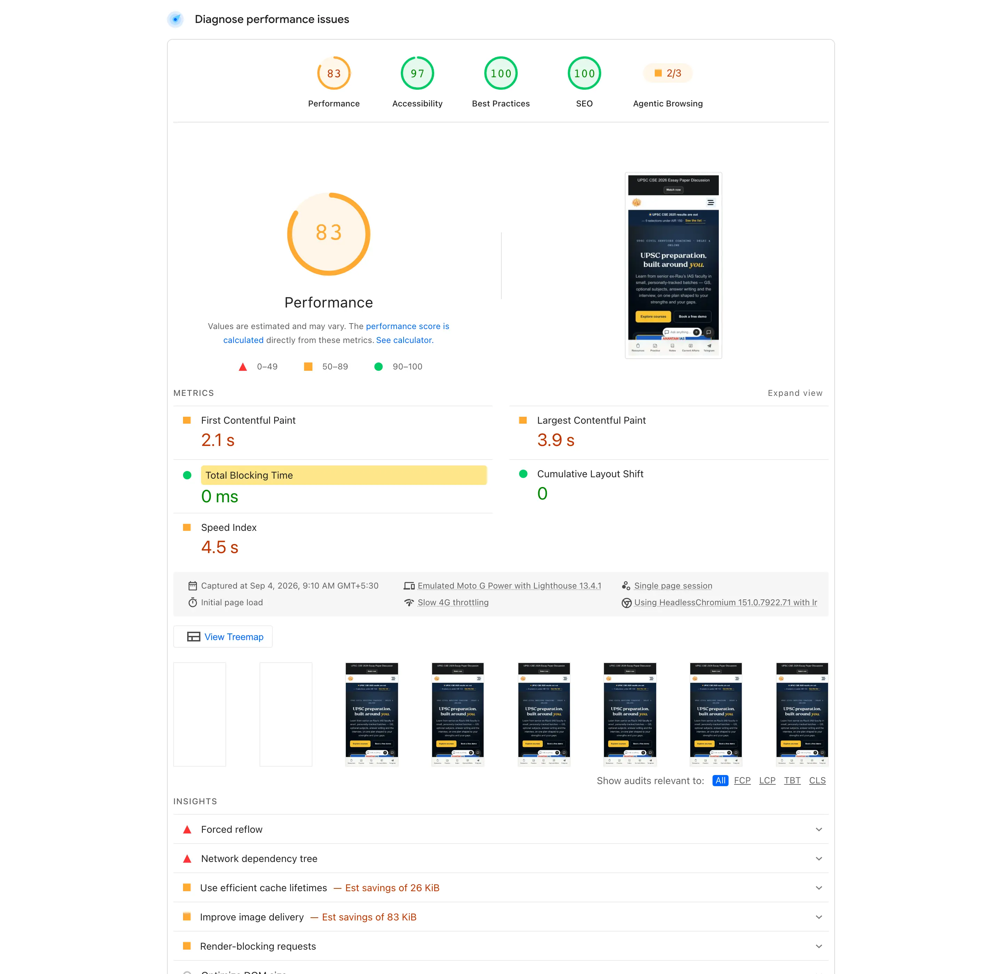Click the orange square beside Improve image delivery

point(187,917)
